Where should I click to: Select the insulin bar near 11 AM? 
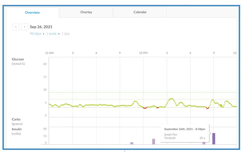tap(132, 143)
